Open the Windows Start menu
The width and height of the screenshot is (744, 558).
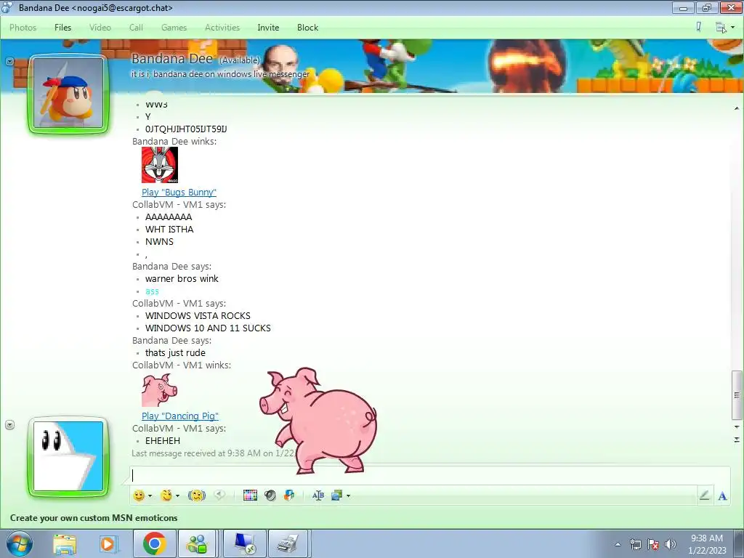20,543
